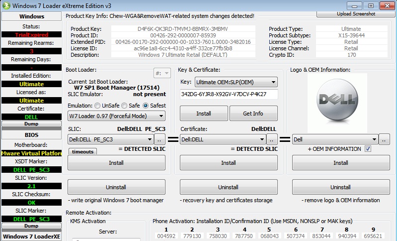Click the browse button next to Logo dropdown
The width and height of the screenshot is (397, 241).
(x=384, y=139)
